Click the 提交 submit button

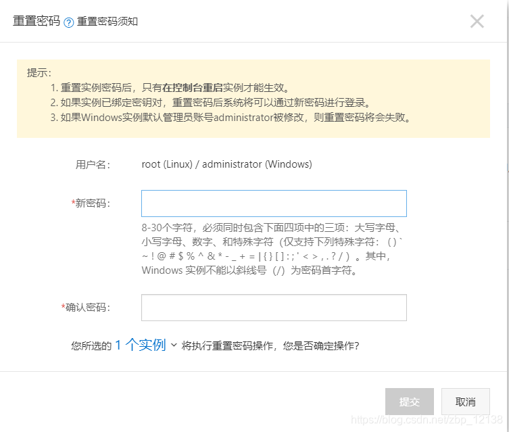[410, 402]
